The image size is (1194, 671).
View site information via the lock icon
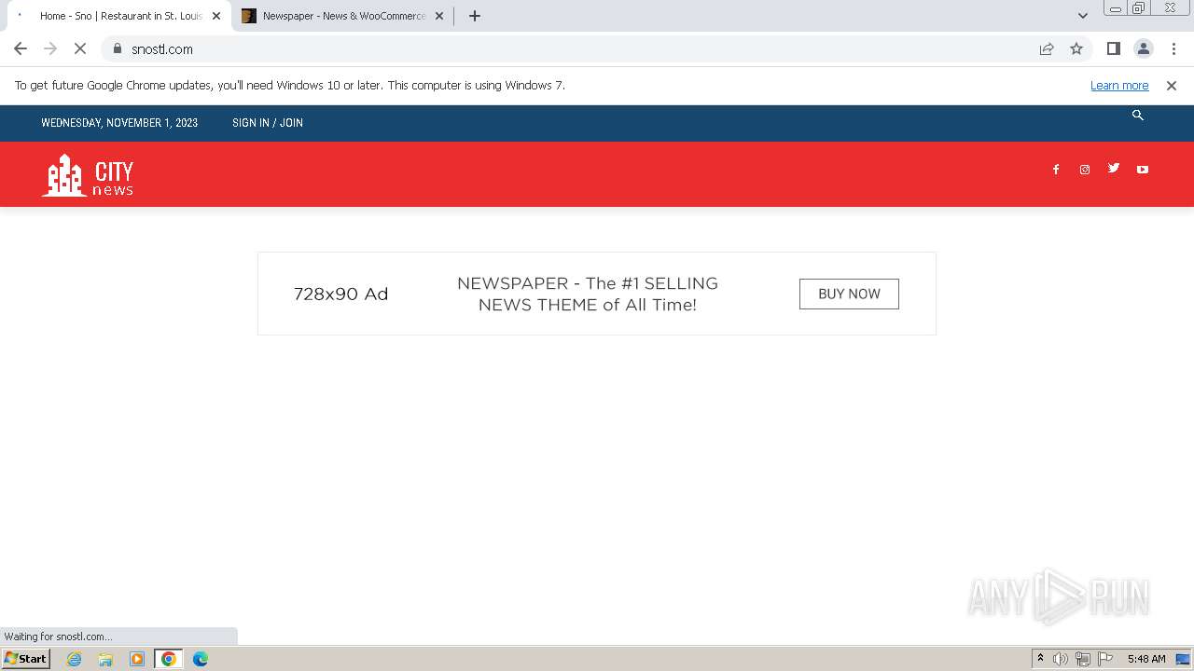[x=118, y=48]
